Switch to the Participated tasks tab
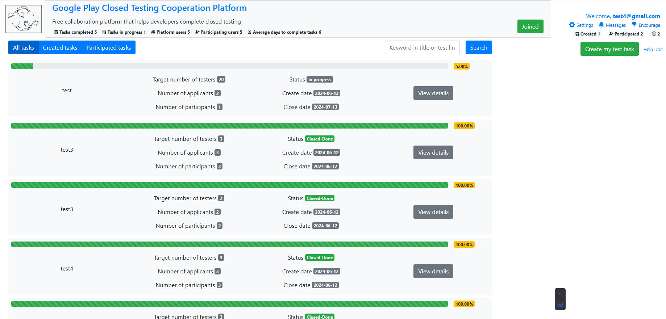 (x=109, y=47)
